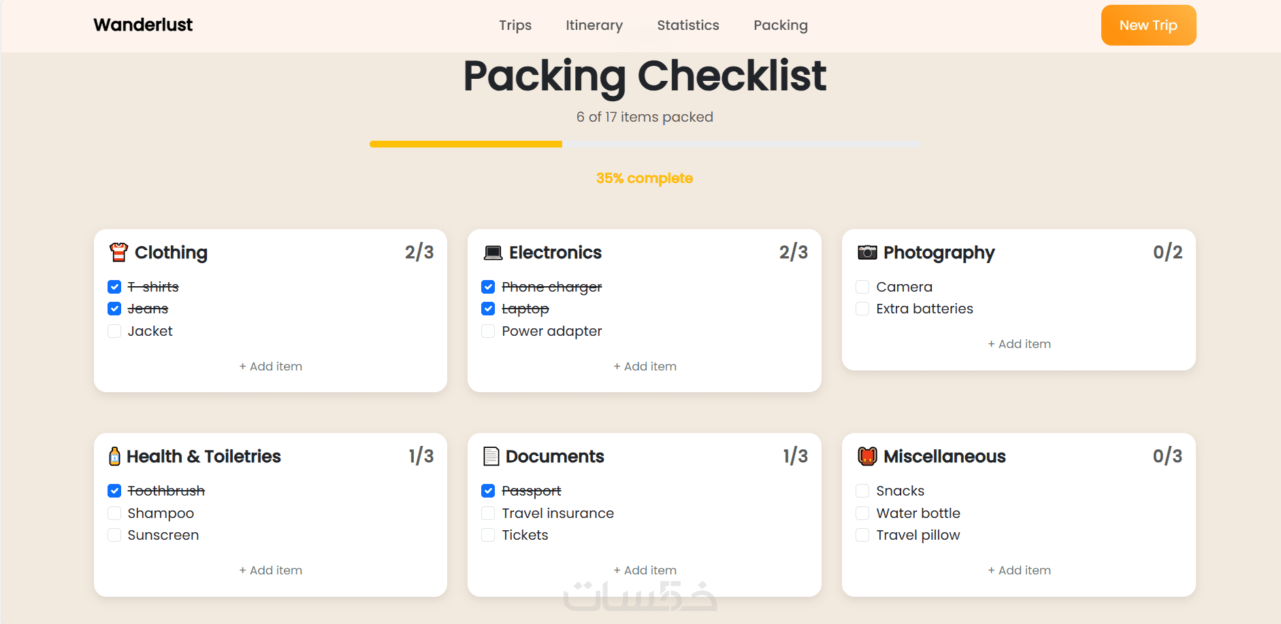Screen dimensions: 1281x624
Task: Click the Electronics laptop icon
Action: 493,253
